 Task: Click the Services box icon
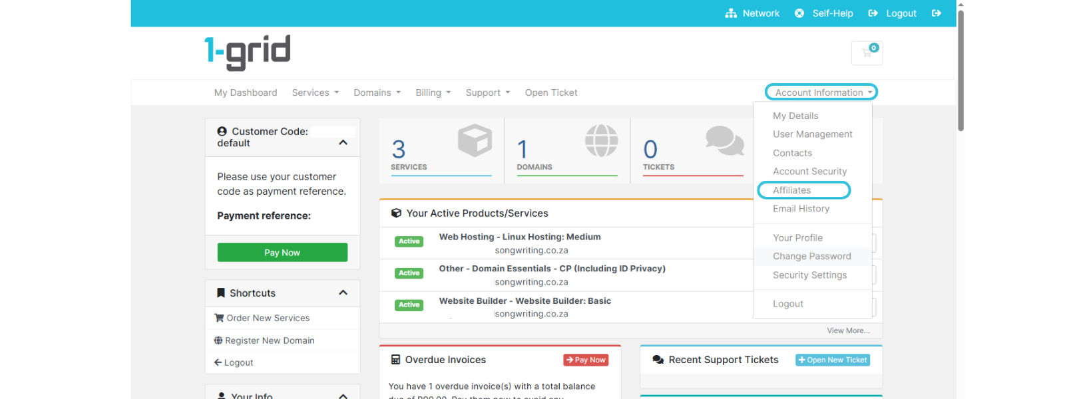(x=475, y=140)
